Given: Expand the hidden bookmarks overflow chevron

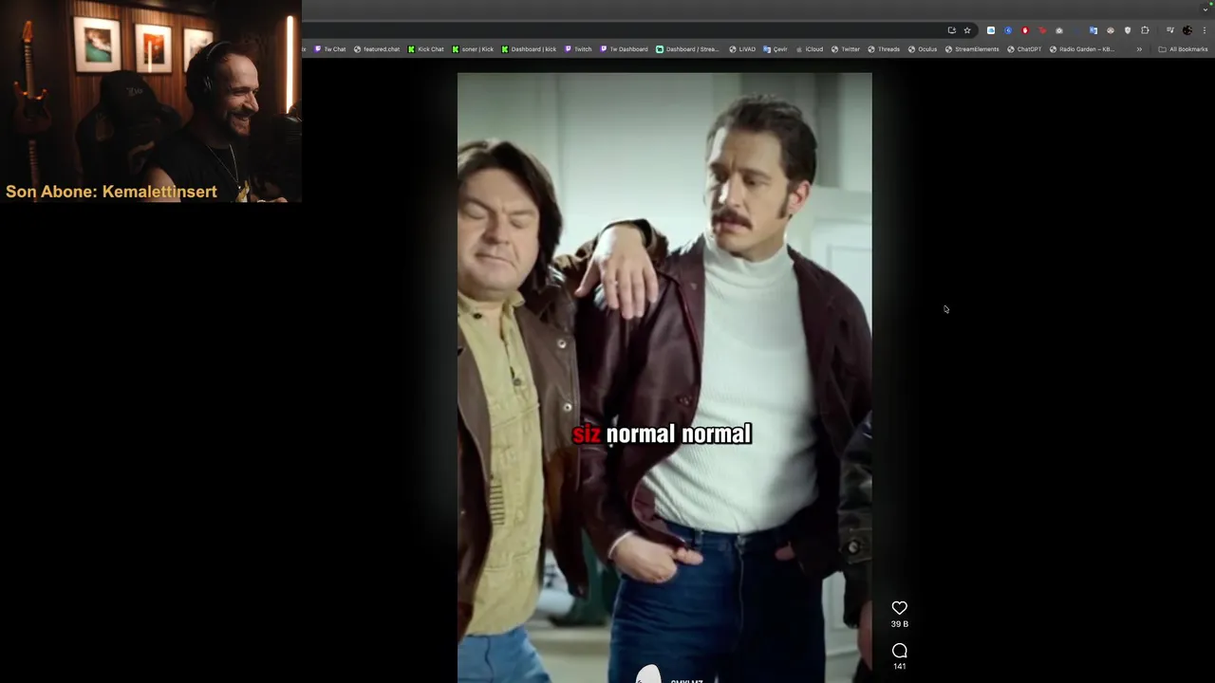Looking at the screenshot, I should click(1139, 49).
